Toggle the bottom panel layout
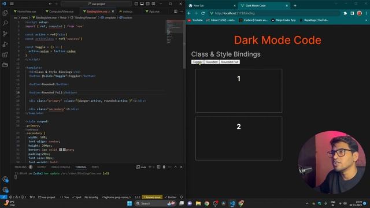This screenshot has width=370, height=208. pos(142,4)
